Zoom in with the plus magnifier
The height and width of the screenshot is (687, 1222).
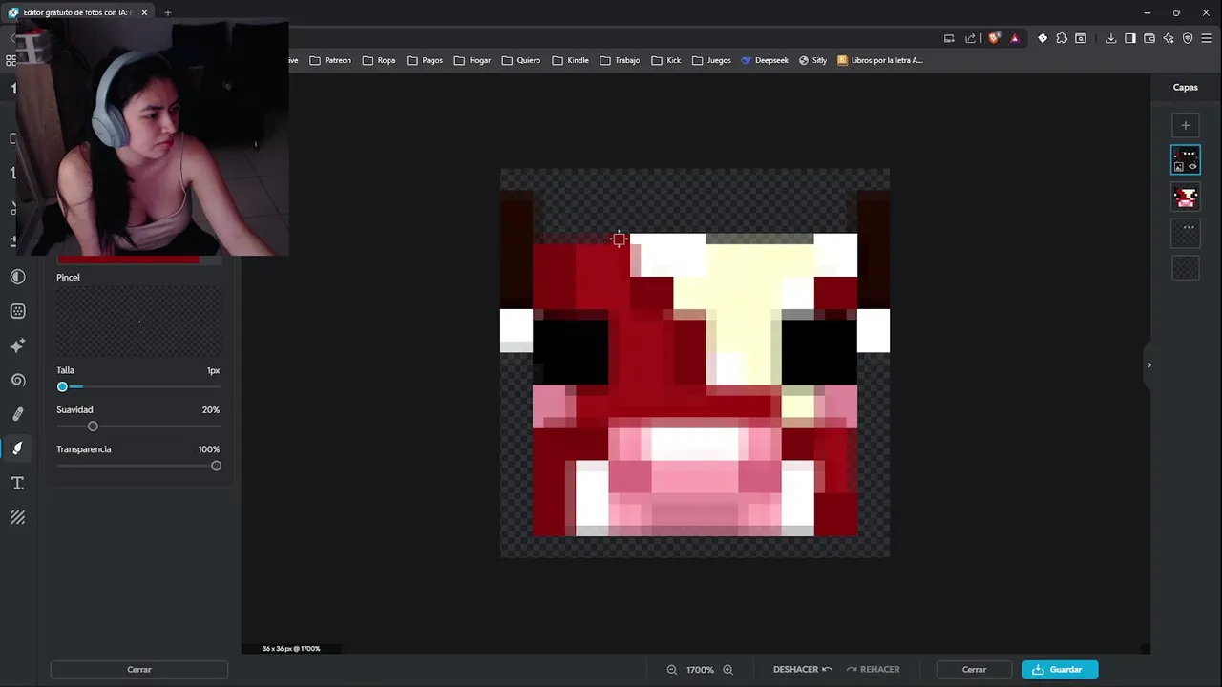click(727, 670)
